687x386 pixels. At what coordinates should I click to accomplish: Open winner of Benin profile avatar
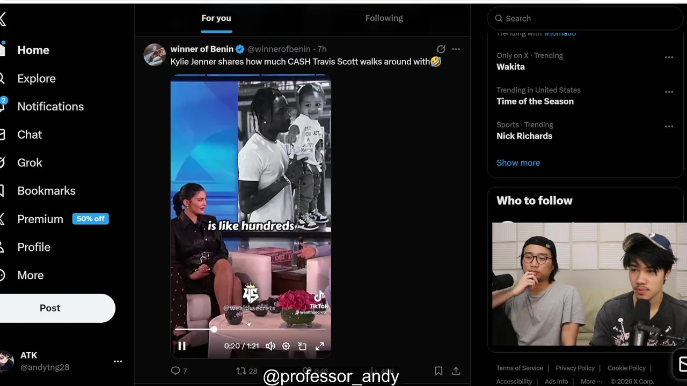(155, 55)
